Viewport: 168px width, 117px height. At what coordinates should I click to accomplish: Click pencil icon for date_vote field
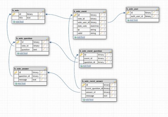101,26
